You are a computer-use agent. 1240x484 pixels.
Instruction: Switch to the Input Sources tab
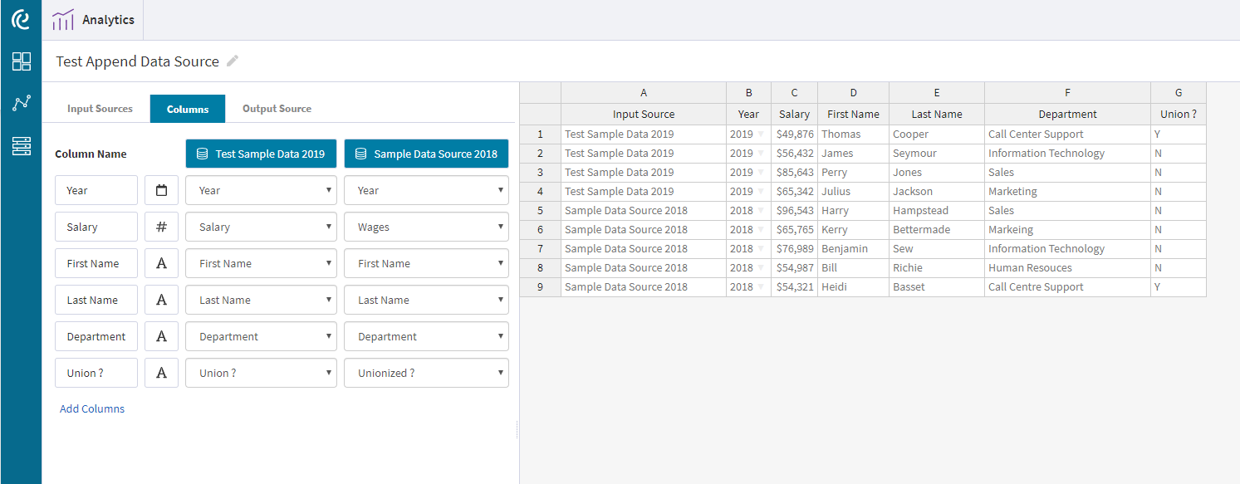click(x=101, y=108)
